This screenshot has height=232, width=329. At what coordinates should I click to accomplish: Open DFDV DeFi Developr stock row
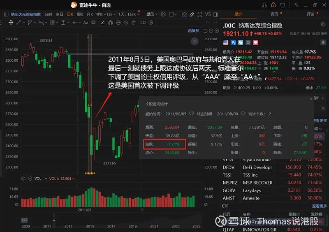tap(273, 167)
